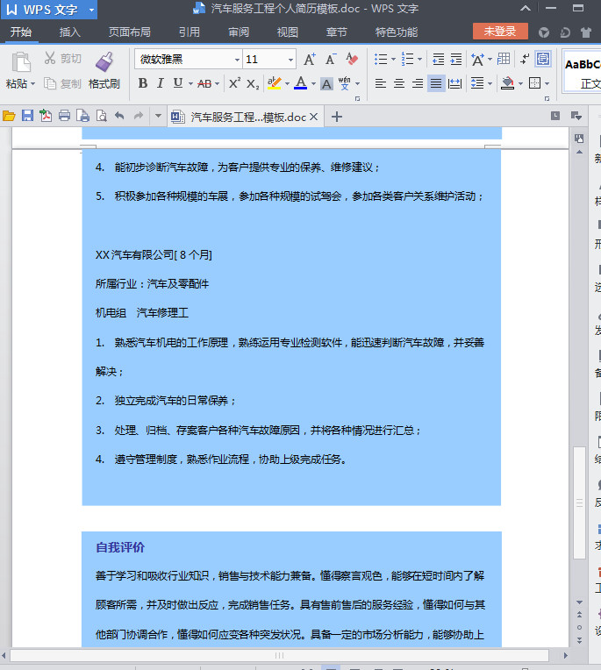The image size is (601, 670).
Task: Align text right
Action: point(418,83)
